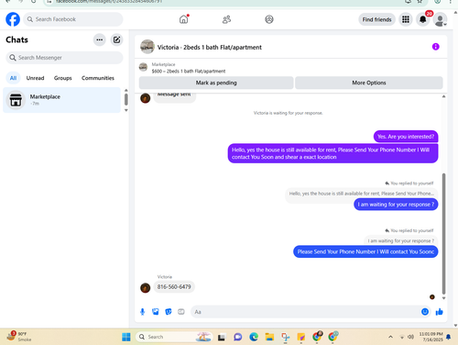The image size is (458, 345).
Task: Choose a GIF icon
Action: click(x=181, y=312)
